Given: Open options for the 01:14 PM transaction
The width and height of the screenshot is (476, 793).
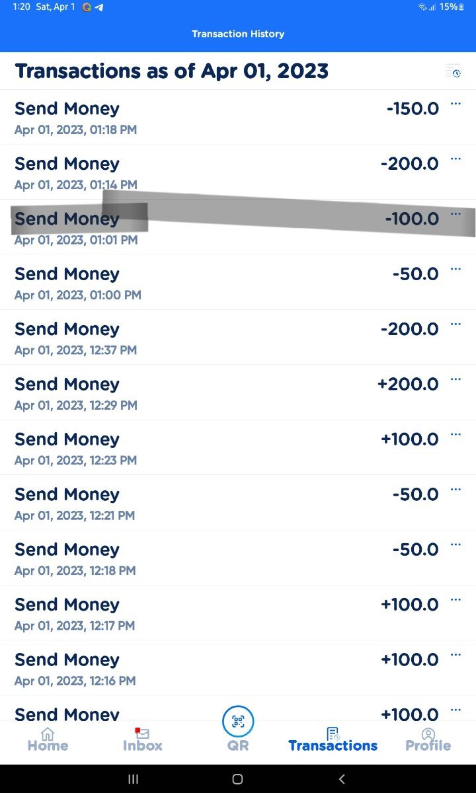Looking at the screenshot, I should pos(456,159).
